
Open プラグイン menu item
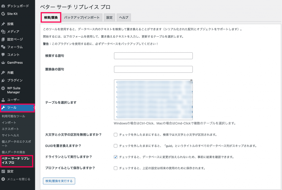click(15, 80)
